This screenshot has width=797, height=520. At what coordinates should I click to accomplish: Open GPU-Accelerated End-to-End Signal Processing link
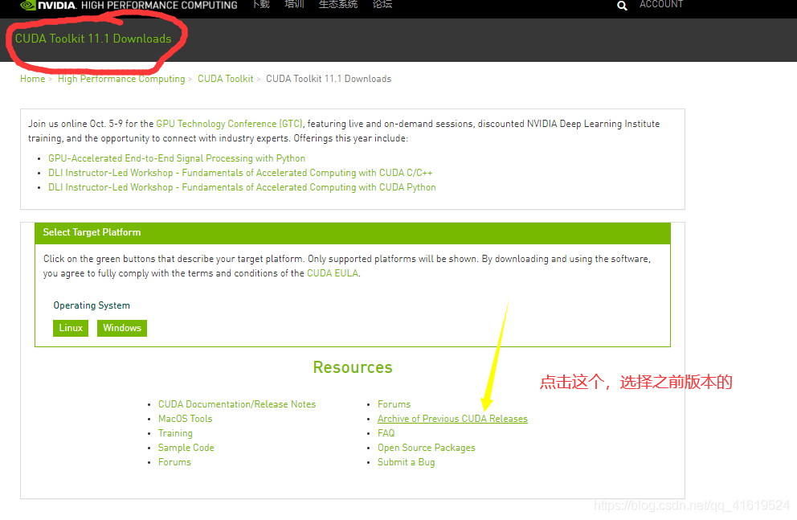click(x=177, y=158)
